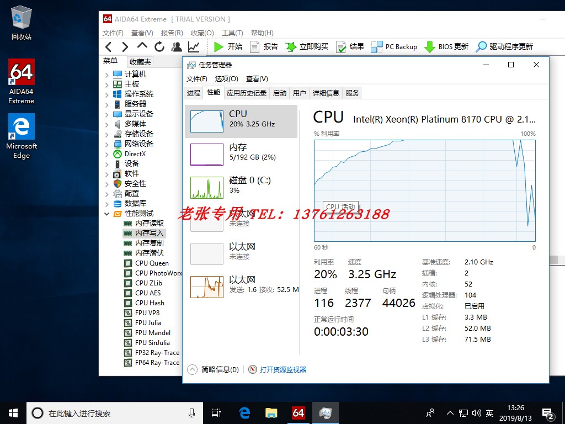Click AIDA64 graph chart toolbar icon

[194, 46]
